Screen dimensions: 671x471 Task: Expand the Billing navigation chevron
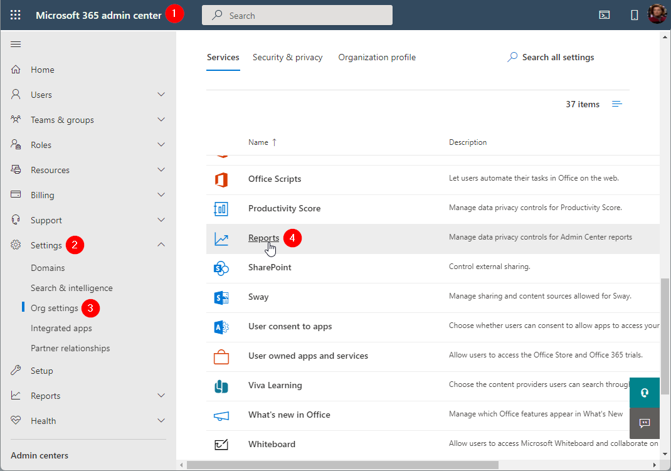pos(161,195)
